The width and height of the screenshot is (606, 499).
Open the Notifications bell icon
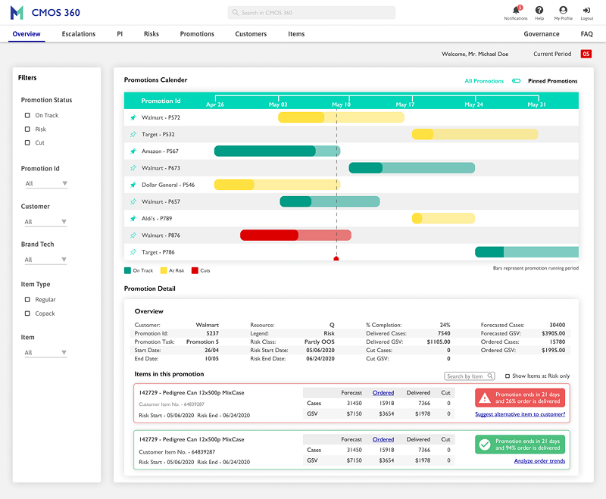[x=516, y=10]
